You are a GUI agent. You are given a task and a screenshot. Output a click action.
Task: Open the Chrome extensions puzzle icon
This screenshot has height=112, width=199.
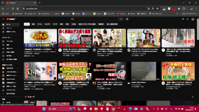[184, 9]
